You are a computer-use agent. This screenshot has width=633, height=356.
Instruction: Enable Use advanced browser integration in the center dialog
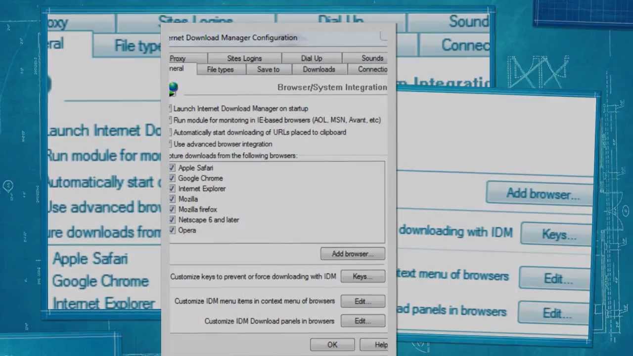pyautogui.click(x=170, y=144)
